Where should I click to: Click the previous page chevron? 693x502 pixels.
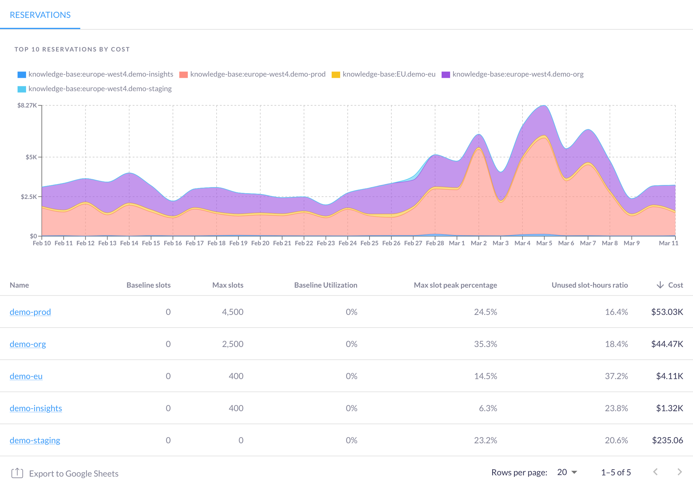click(656, 472)
